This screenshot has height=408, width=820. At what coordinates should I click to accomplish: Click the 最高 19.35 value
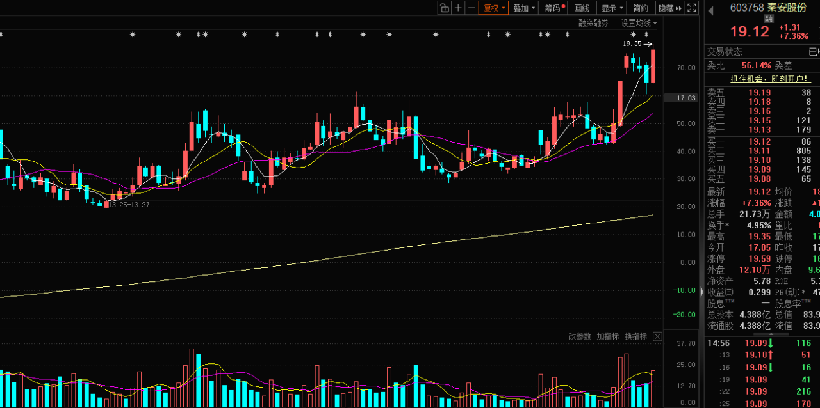pyautogui.click(x=759, y=237)
